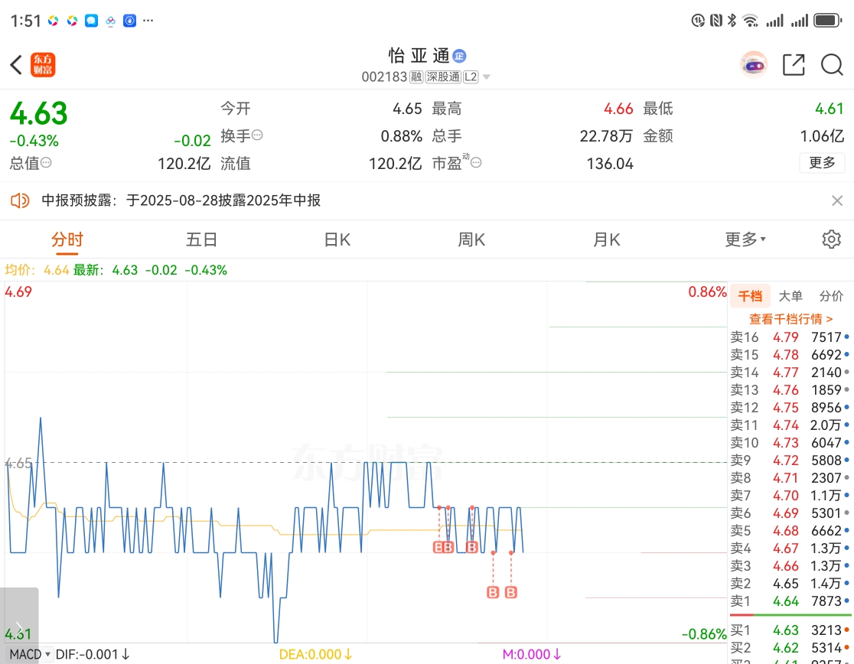Tap the three-dot notification overflow
Viewport: 854px width, 664px height.
[148, 21]
